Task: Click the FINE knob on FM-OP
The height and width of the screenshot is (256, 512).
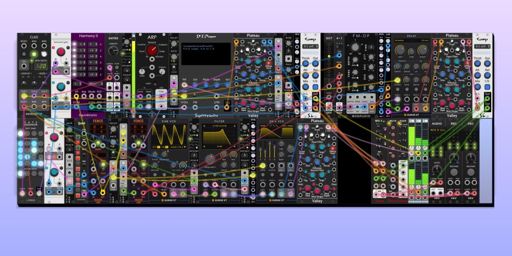Action: (371, 48)
